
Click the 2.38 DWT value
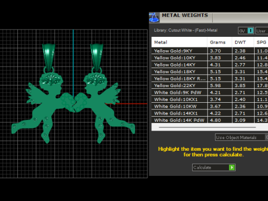tap(240, 51)
